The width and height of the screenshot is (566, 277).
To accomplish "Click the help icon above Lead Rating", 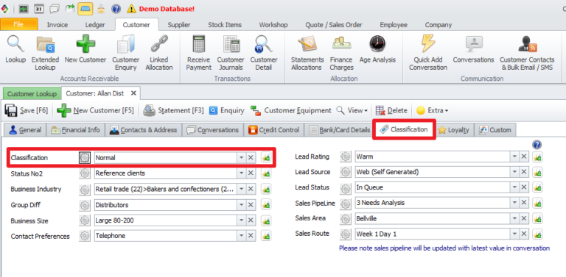I will (537, 145).
